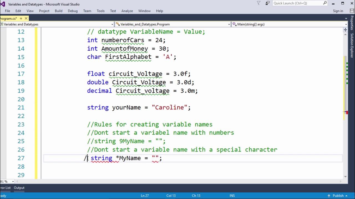This screenshot has width=355, height=199.
Task: Open the Variables_and_Datatypes.Program types dropdown
Action: [229, 24]
